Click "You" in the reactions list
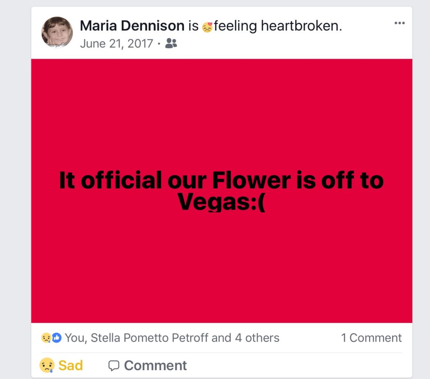 click(74, 338)
